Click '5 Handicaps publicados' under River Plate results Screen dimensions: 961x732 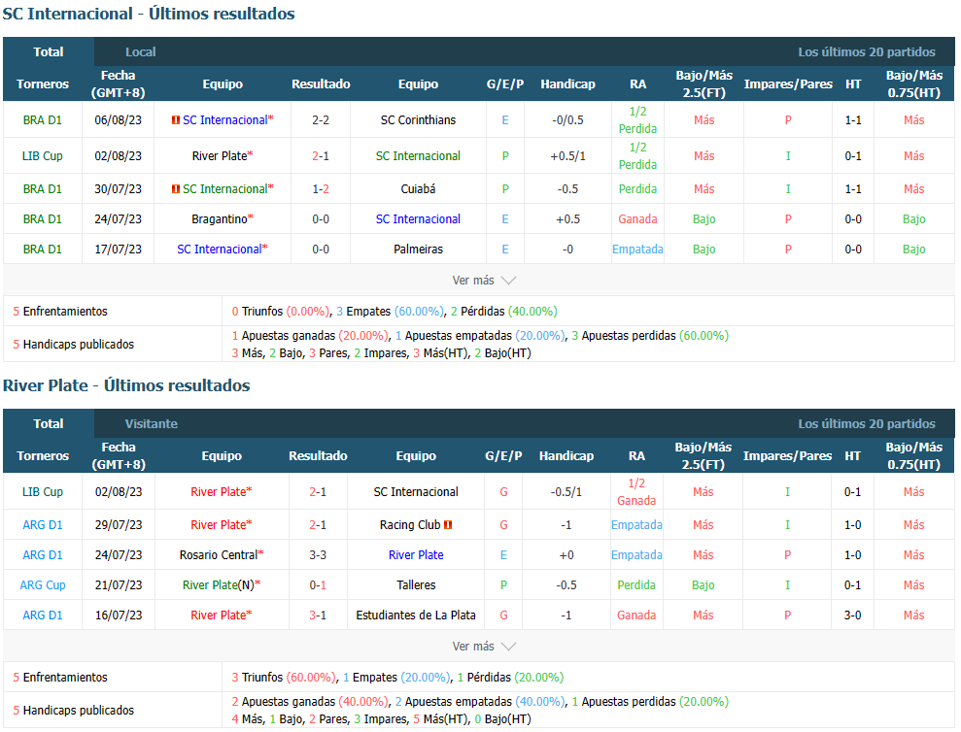(x=74, y=711)
